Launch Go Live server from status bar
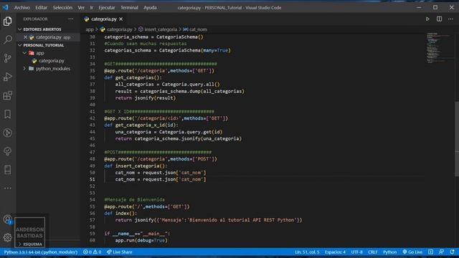 point(412,252)
